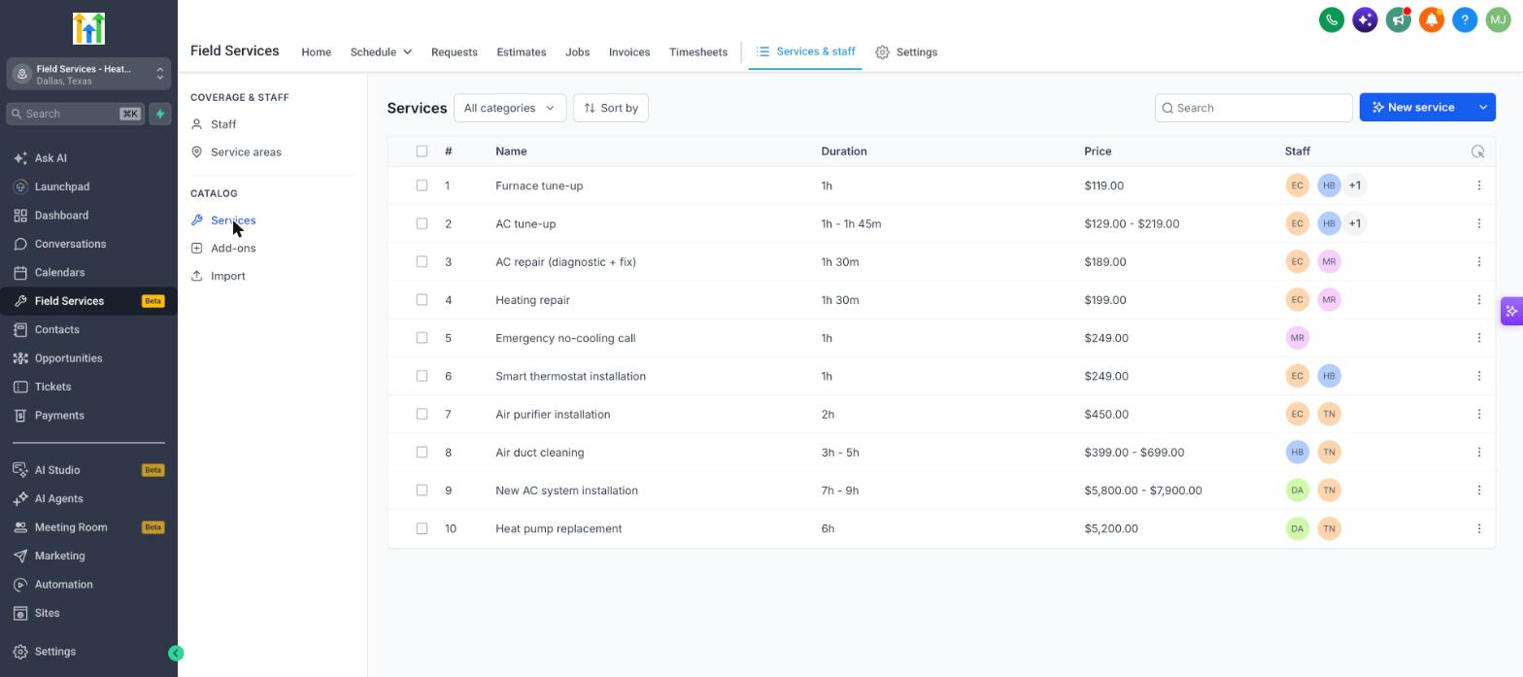Screen dimensions: 1523x677
Task: Collapse sidebar with green arrow icon
Action: 176,654
